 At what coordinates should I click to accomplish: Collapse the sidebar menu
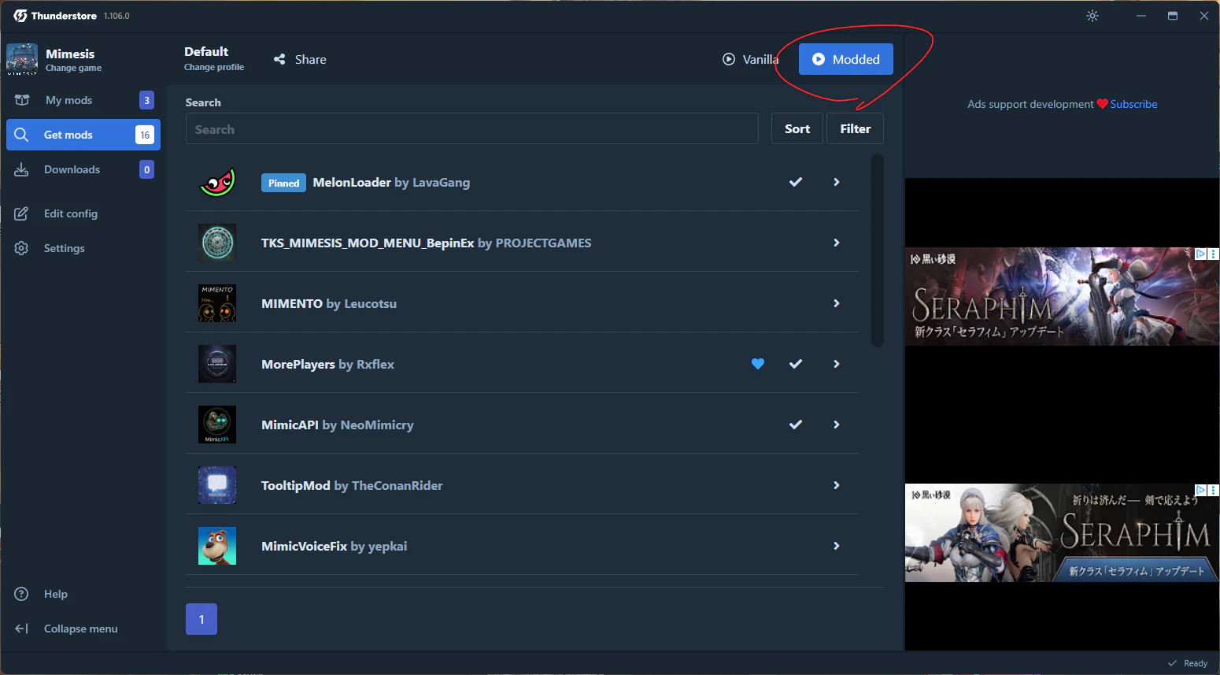coord(83,629)
